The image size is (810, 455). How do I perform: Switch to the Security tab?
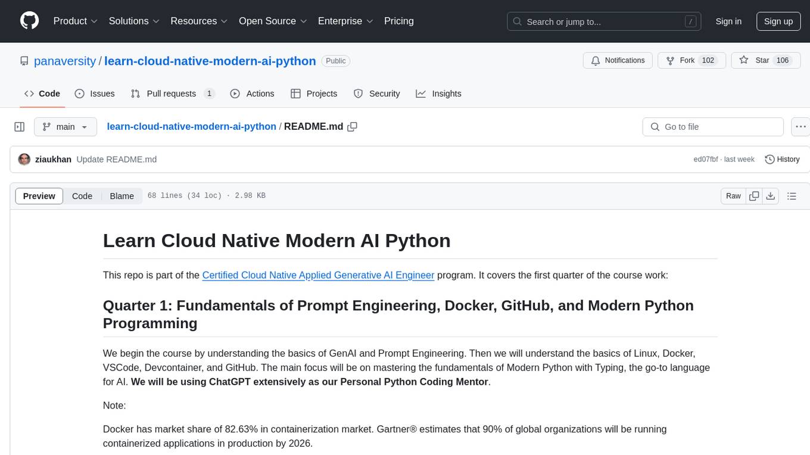coord(376,94)
